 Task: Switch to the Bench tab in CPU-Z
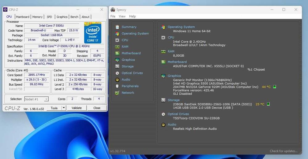click(x=75, y=17)
